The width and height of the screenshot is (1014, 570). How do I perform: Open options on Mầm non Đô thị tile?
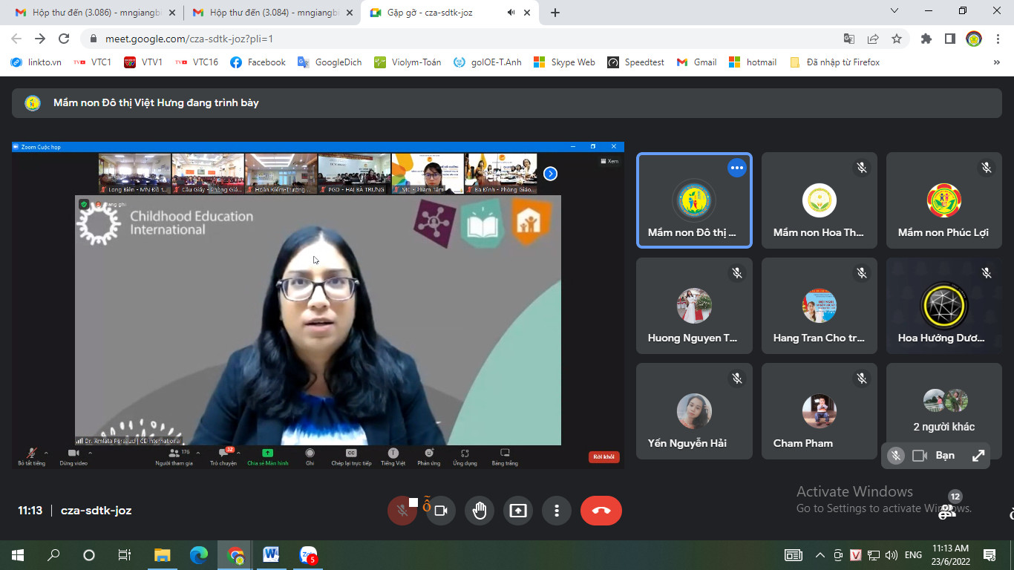coord(736,168)
